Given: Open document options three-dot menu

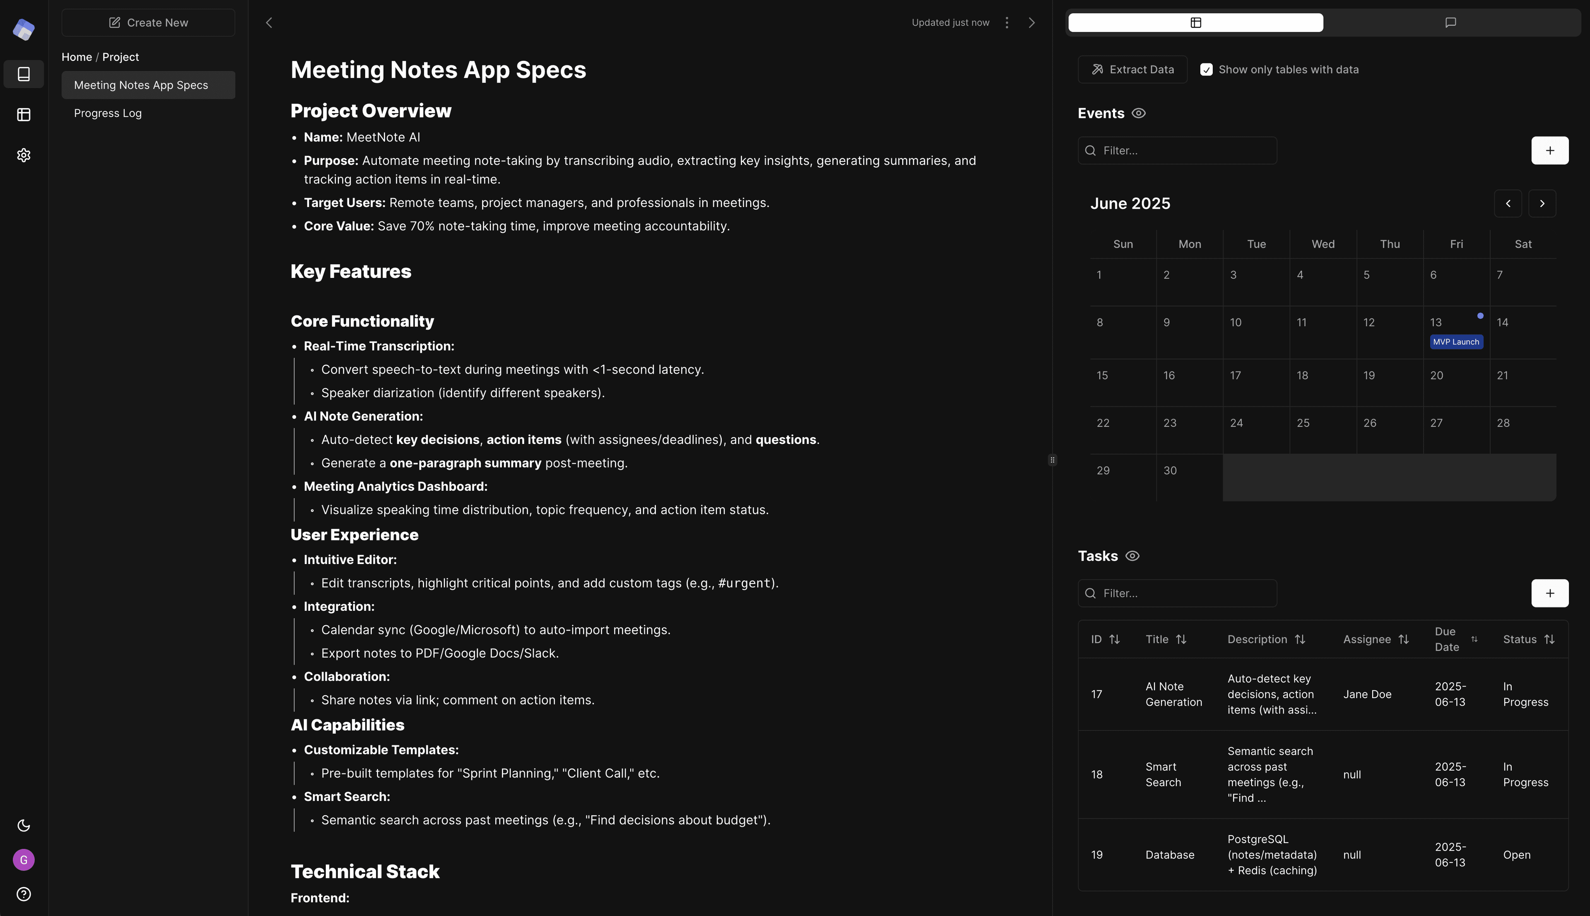Looking at the screenshot, I should coord(1007,23).
